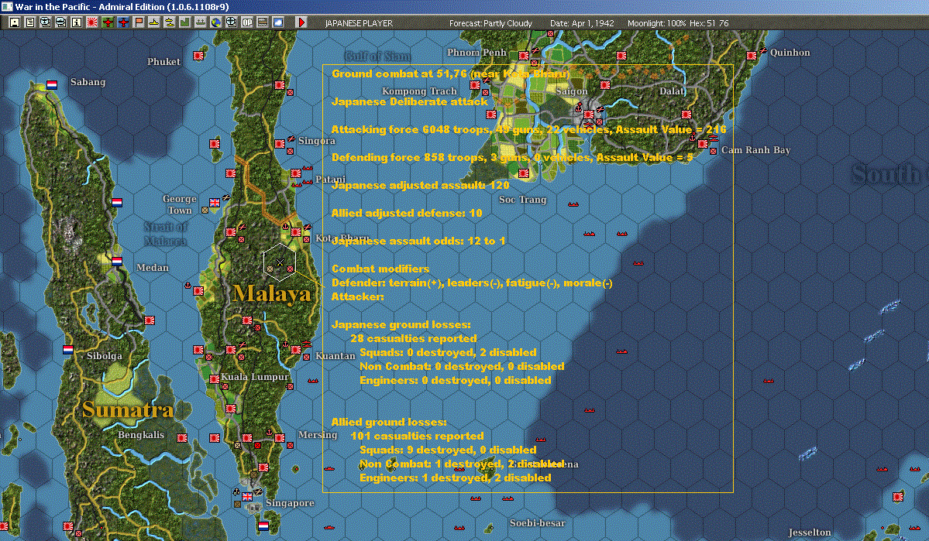This screenshot has width=929, height=541.
Task: Click the OP toolbar button
Action: click(x=246, y=22)
